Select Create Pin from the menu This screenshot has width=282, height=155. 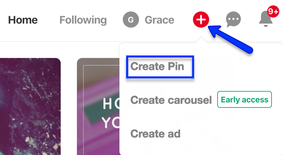tap(157, 66)
